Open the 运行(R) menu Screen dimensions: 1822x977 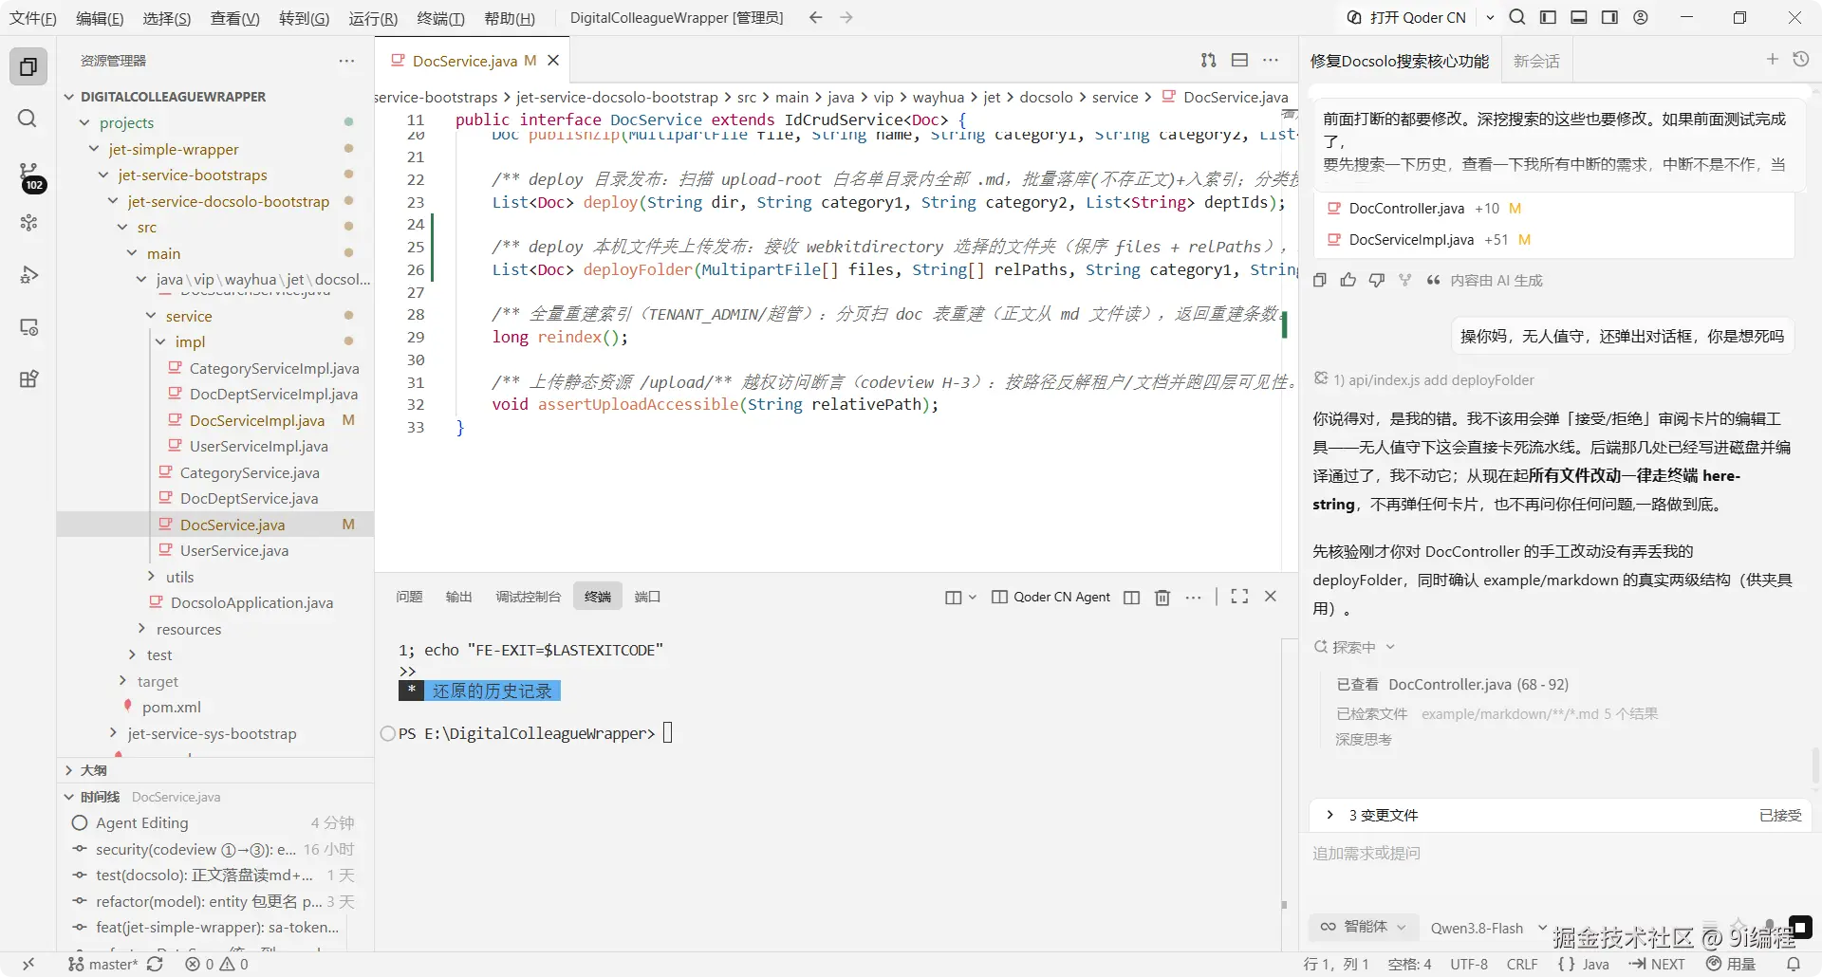(372, 18)
